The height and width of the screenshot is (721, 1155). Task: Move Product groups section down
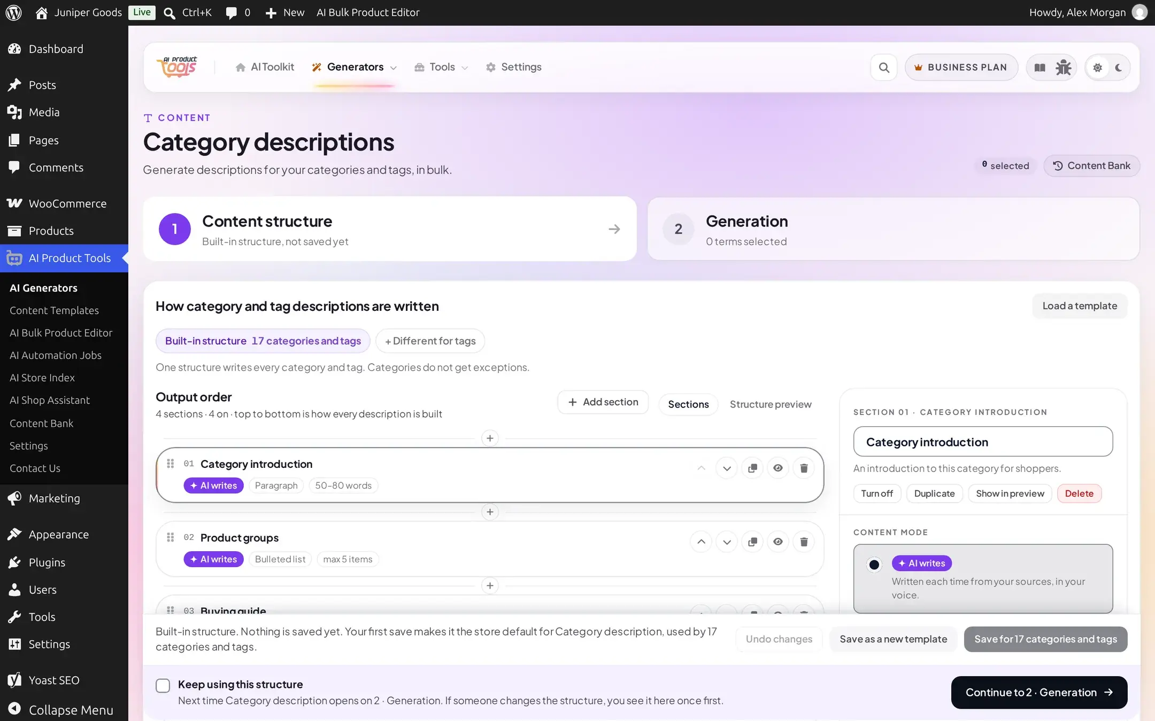pos(727,542)
